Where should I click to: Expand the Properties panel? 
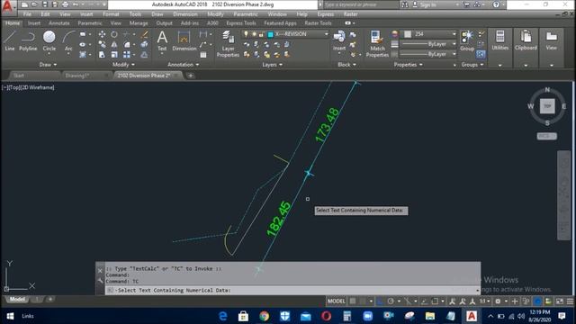[408, 65]
